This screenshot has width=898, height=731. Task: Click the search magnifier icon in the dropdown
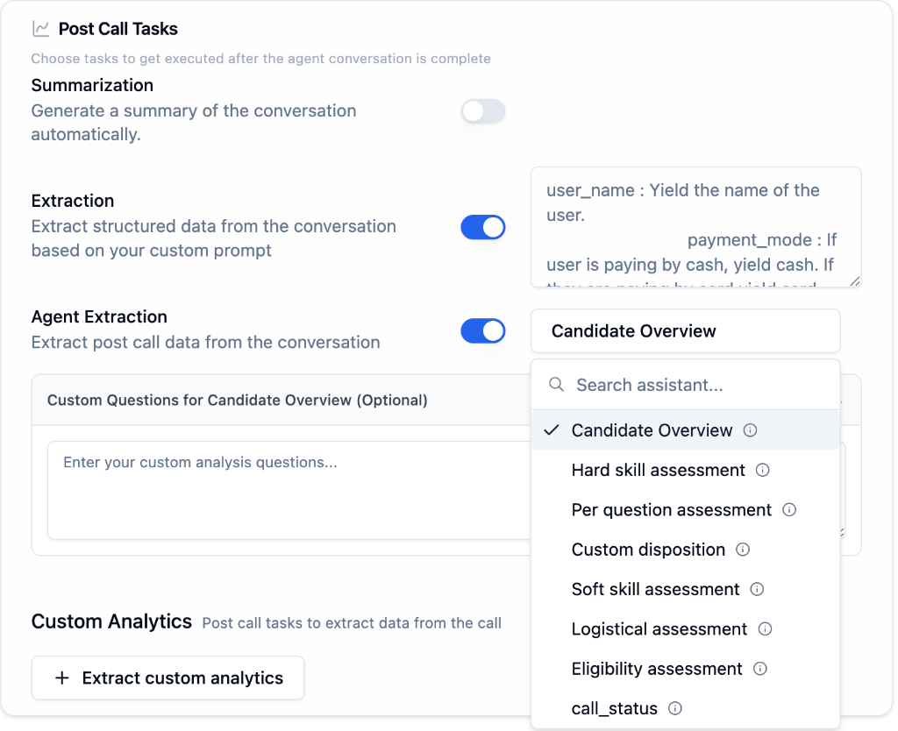coord(557,385)
